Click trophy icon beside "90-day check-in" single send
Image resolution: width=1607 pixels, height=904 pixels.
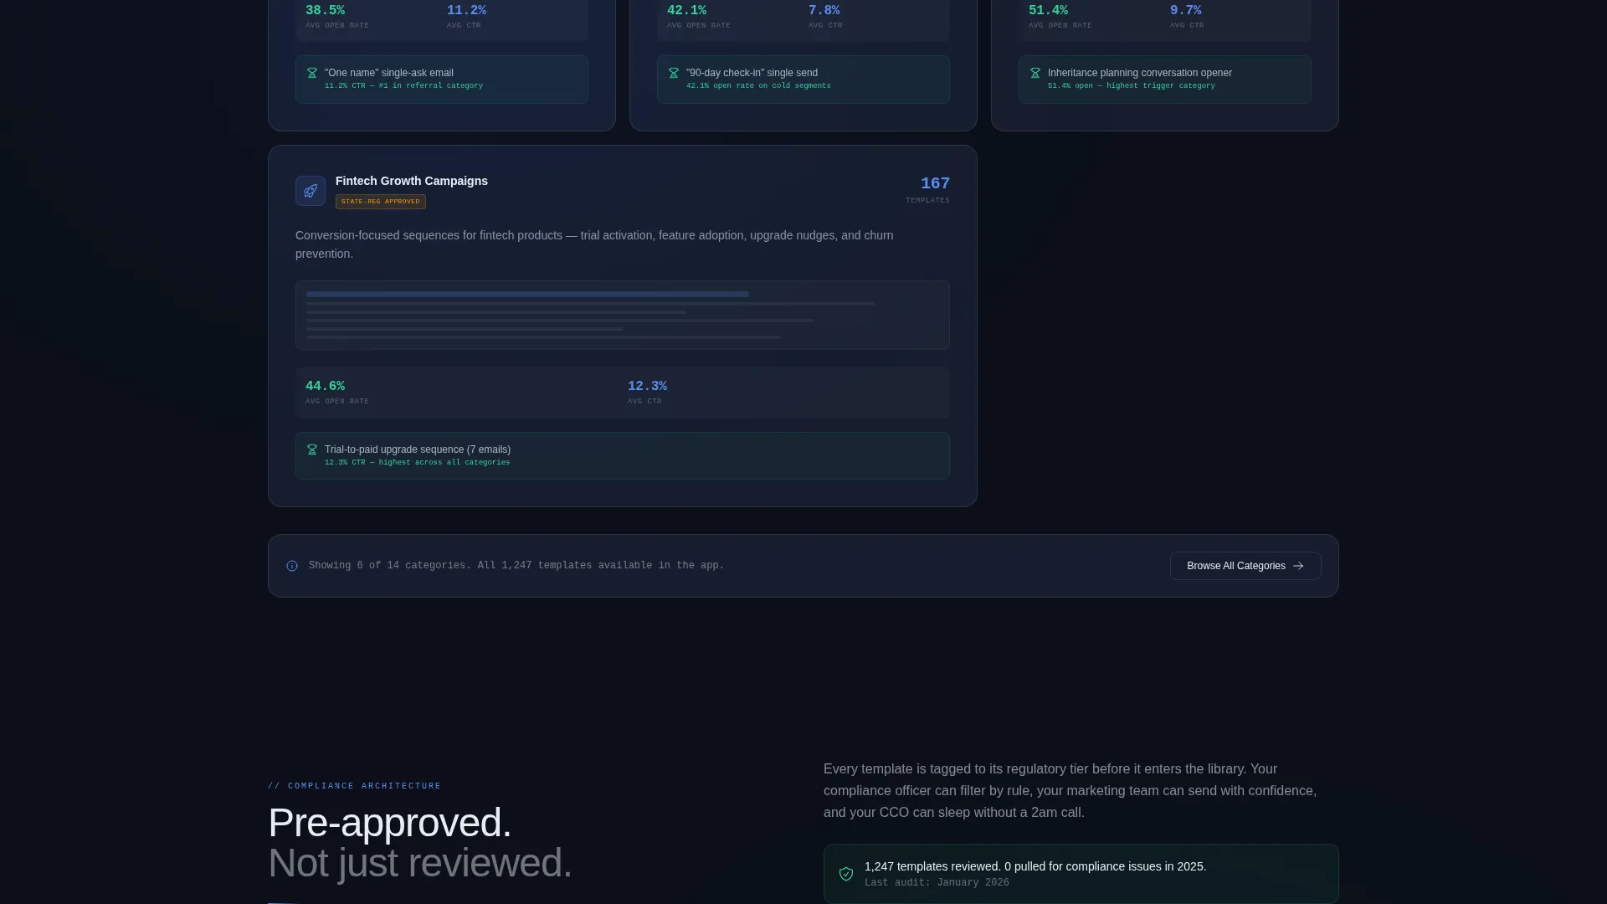[x=674, y=74]
